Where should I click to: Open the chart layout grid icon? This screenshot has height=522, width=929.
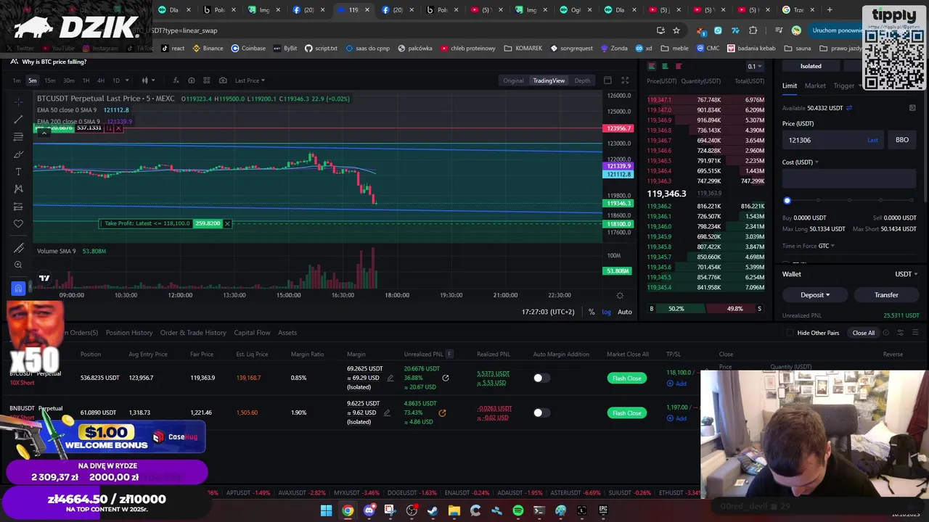click(x=207, y=80)
